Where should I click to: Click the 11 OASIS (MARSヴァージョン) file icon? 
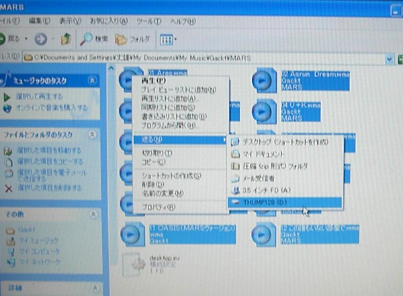(132, 234)
